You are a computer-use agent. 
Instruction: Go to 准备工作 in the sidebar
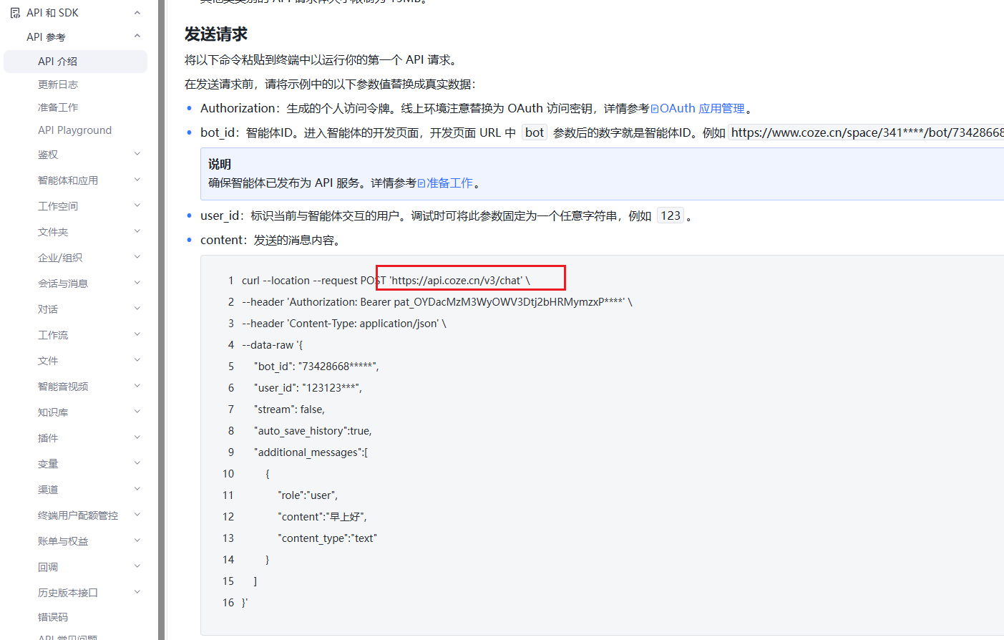point(58,107)
